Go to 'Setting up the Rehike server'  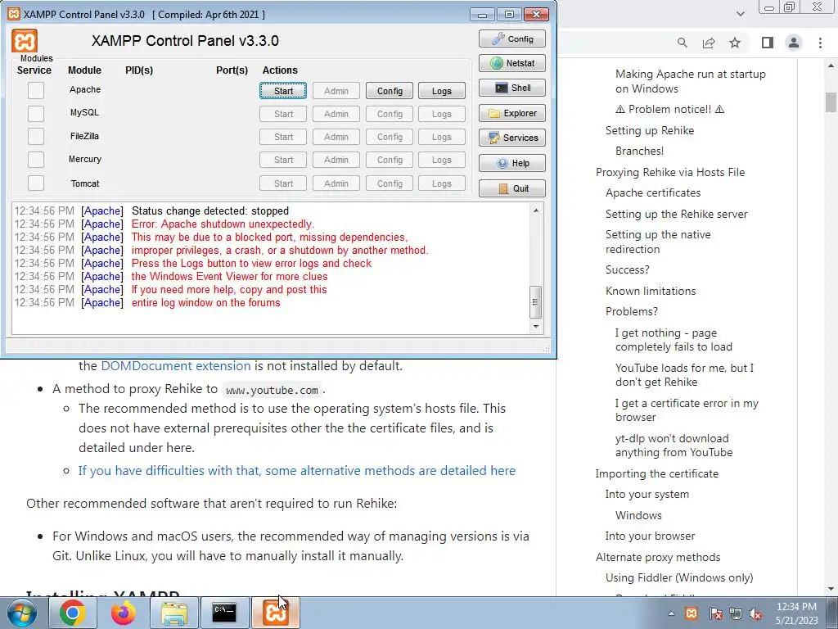pyautogui.click(x=677, y=214)
